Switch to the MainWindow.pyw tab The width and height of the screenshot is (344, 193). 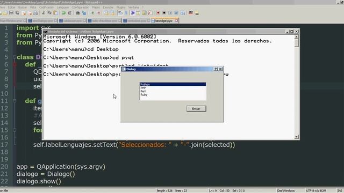click(13, 21)
